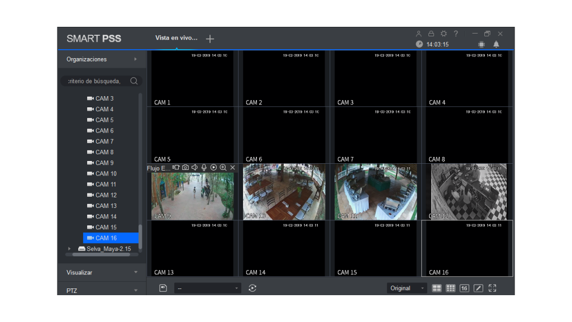Enable digital zoom on CAM 9 tile
Image resolution: width=572 pixels, height=322 pixels.
click(x=223, y=168)
